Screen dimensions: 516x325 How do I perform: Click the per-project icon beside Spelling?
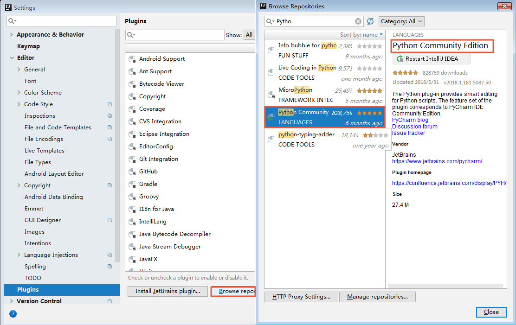click(x=110, y=267)
